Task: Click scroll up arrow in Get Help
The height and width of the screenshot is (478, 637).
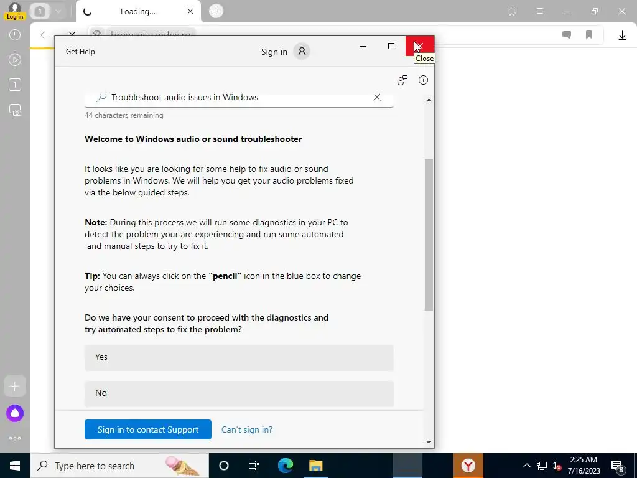Action: tap(429, 100)
